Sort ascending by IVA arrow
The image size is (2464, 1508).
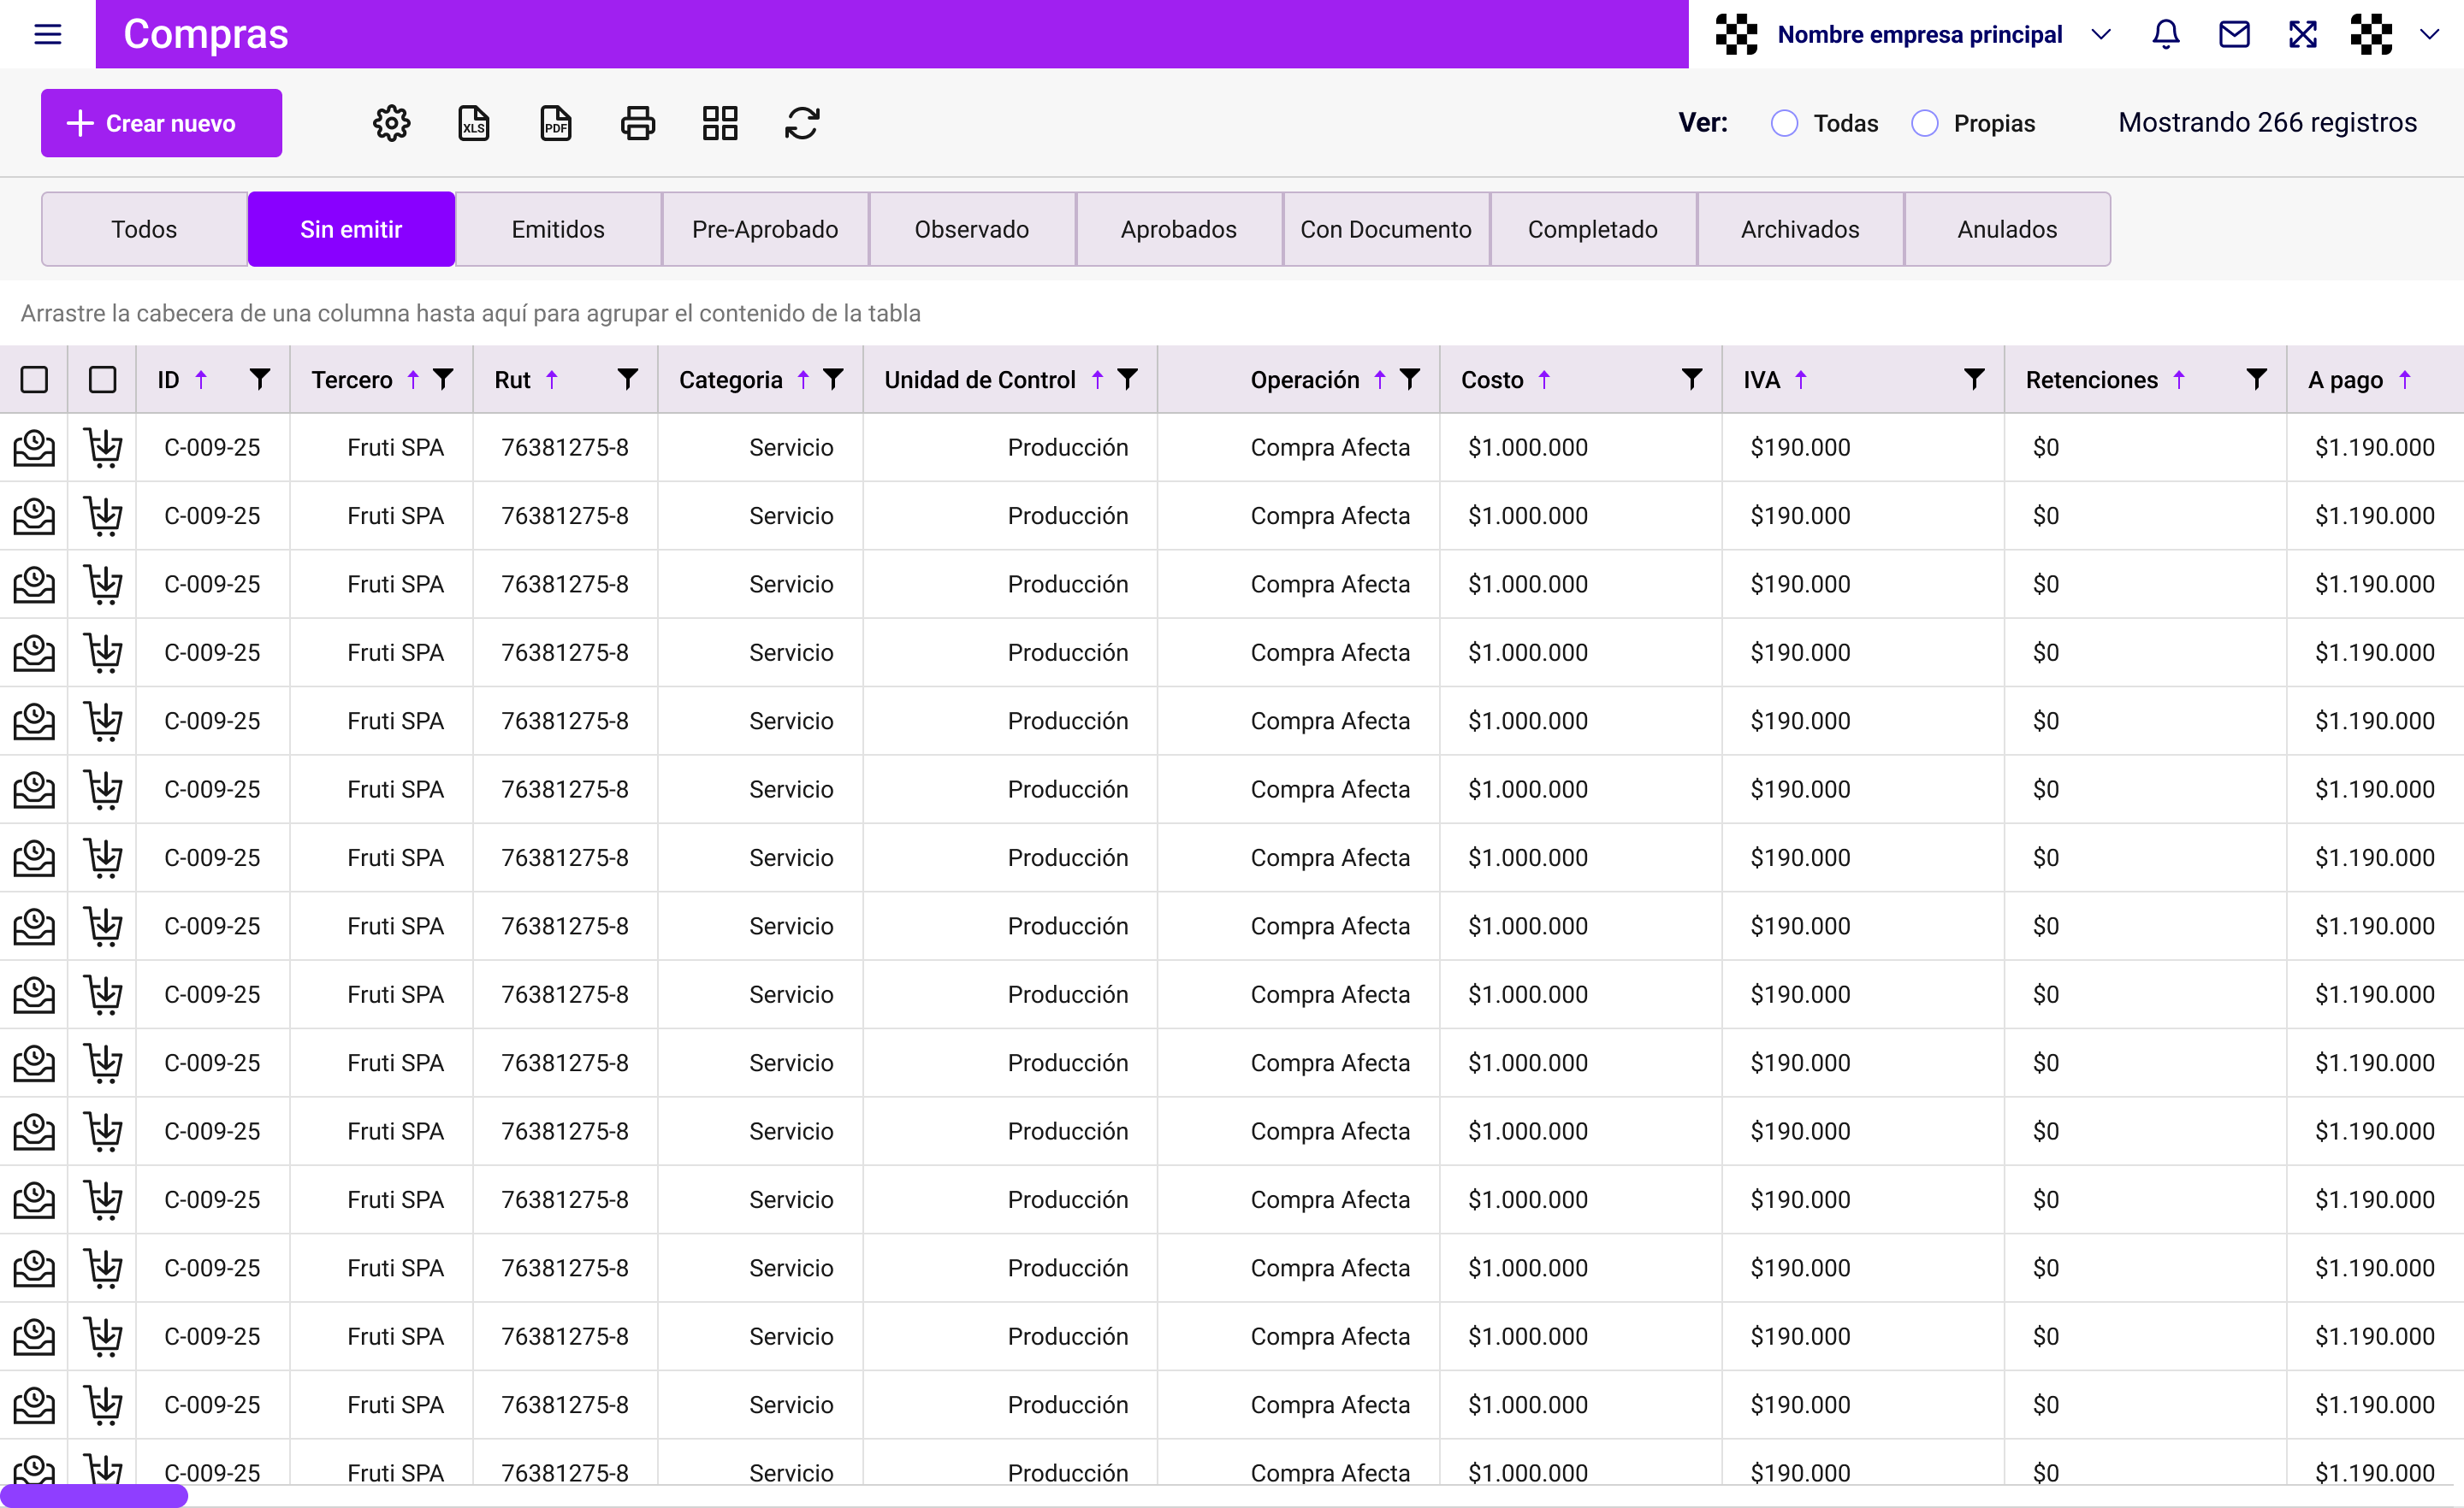(x=1801, y=379)
